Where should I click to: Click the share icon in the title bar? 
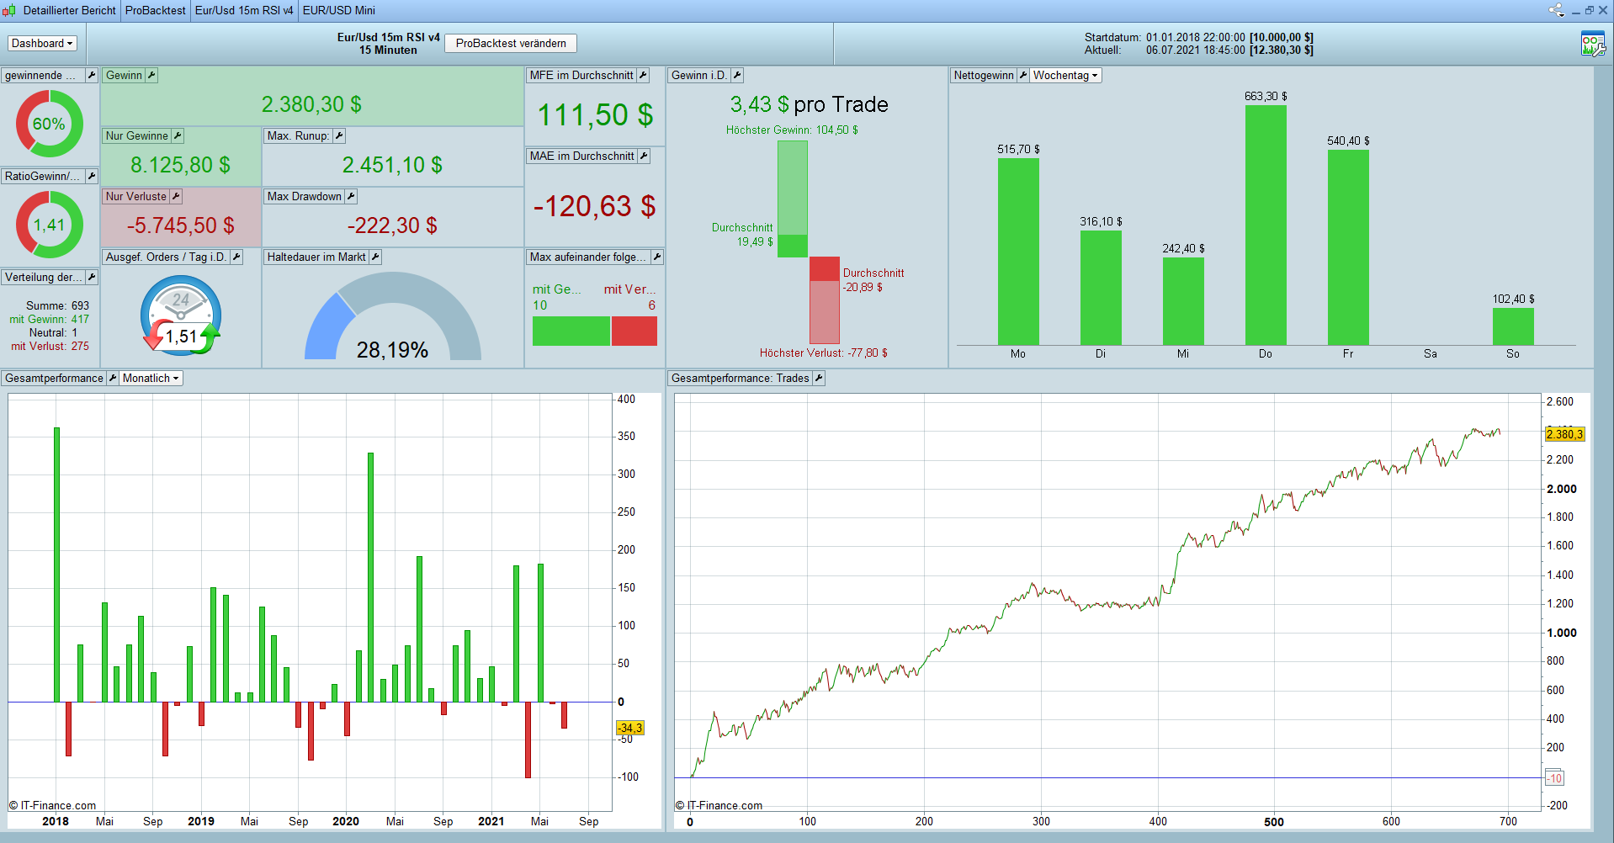point(1556,10)
